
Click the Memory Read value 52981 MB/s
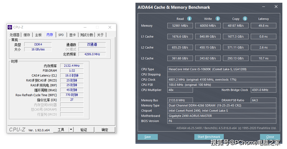180,26
